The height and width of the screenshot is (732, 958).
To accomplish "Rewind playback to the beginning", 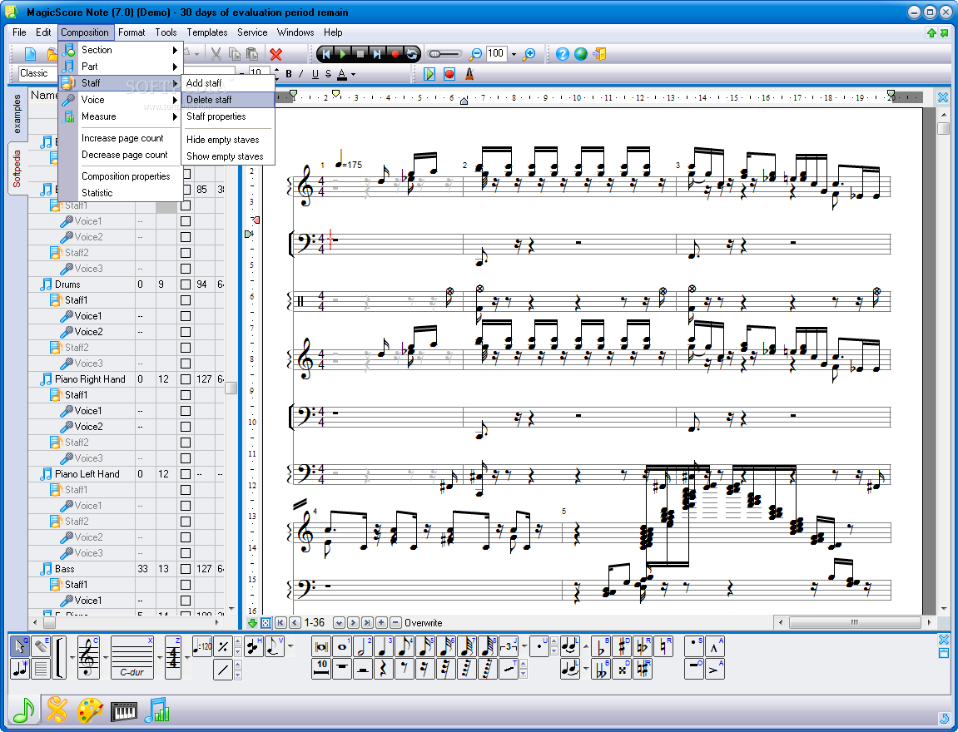I will (x=325, y=54).
